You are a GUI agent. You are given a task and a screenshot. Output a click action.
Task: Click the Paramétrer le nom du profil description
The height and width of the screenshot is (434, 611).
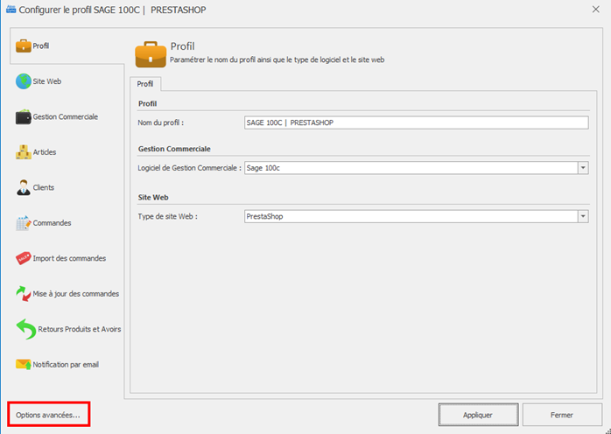[277, 60]
